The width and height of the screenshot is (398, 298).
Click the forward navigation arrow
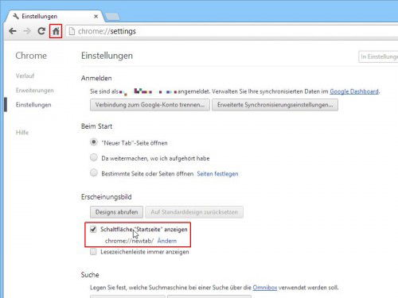pyautogui.click(x=27, y=31)
